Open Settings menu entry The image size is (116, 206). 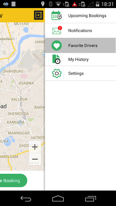80,73
